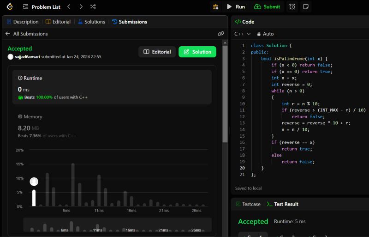Click the scrollbar up arrow
Screen dimensions: 369x237
225,43
